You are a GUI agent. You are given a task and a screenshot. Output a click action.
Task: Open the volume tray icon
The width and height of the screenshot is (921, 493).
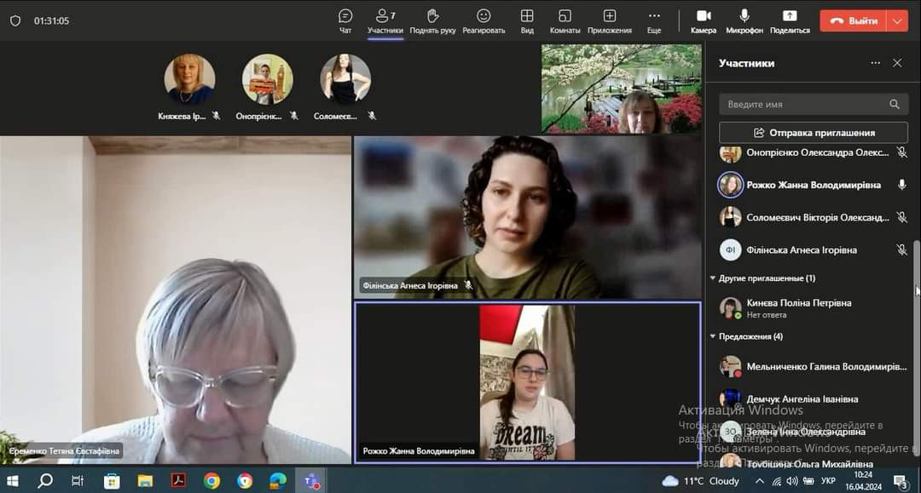point(792,481)
